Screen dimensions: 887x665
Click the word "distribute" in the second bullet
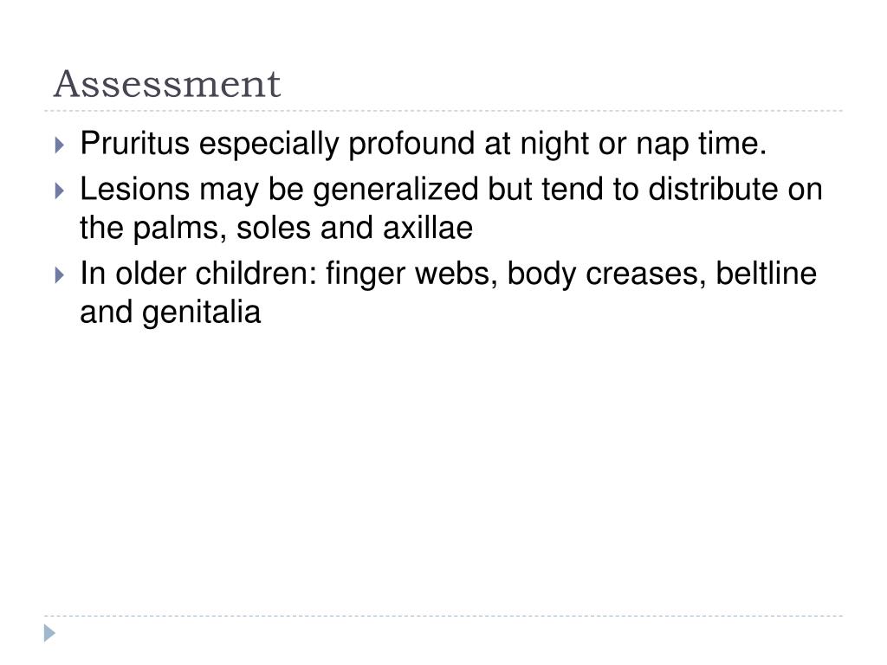(x=713, y=188)
